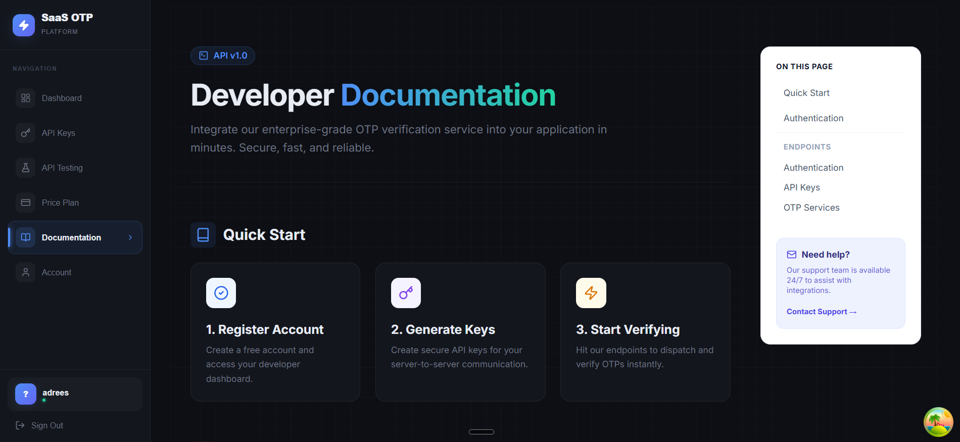Click the 'Developer Documentation' title
960x442 pixels.
[373, 95]
